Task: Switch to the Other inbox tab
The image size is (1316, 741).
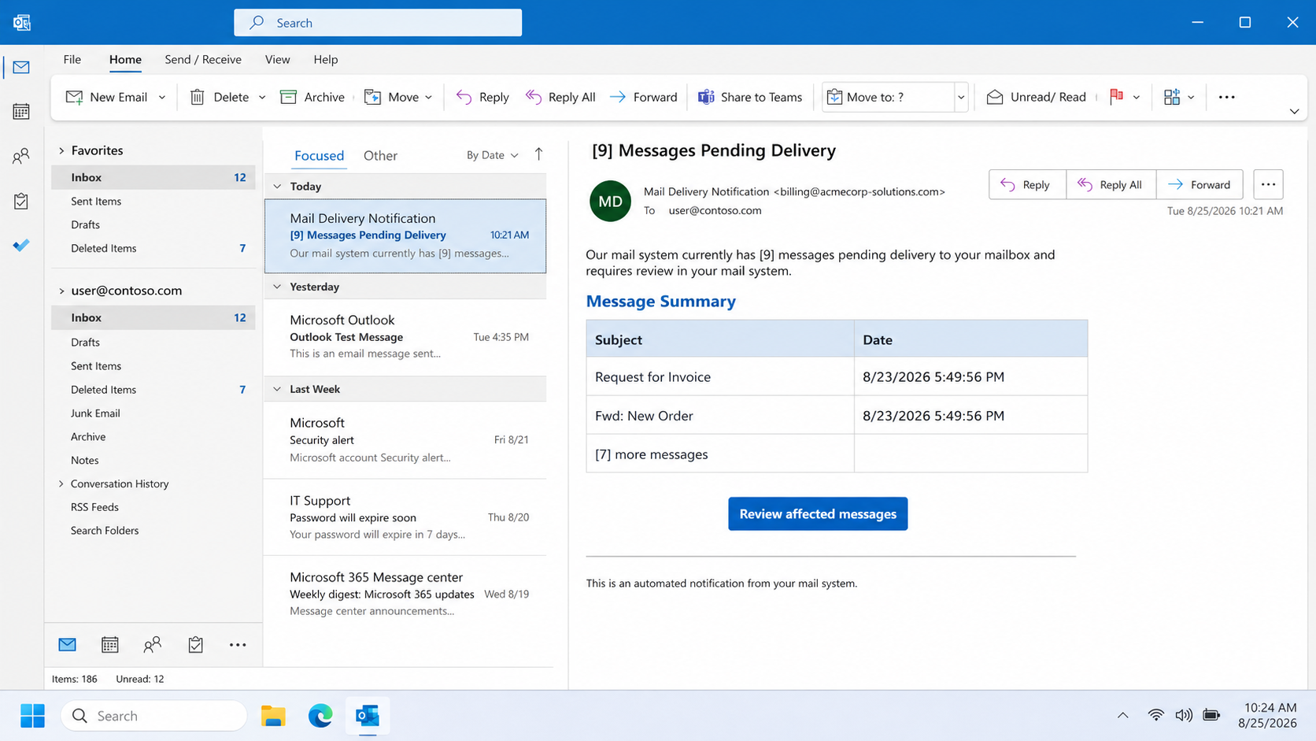Action: [380, 155]
